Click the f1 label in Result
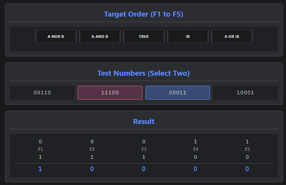This screenshot has height=185, width=286. [41, 149]
